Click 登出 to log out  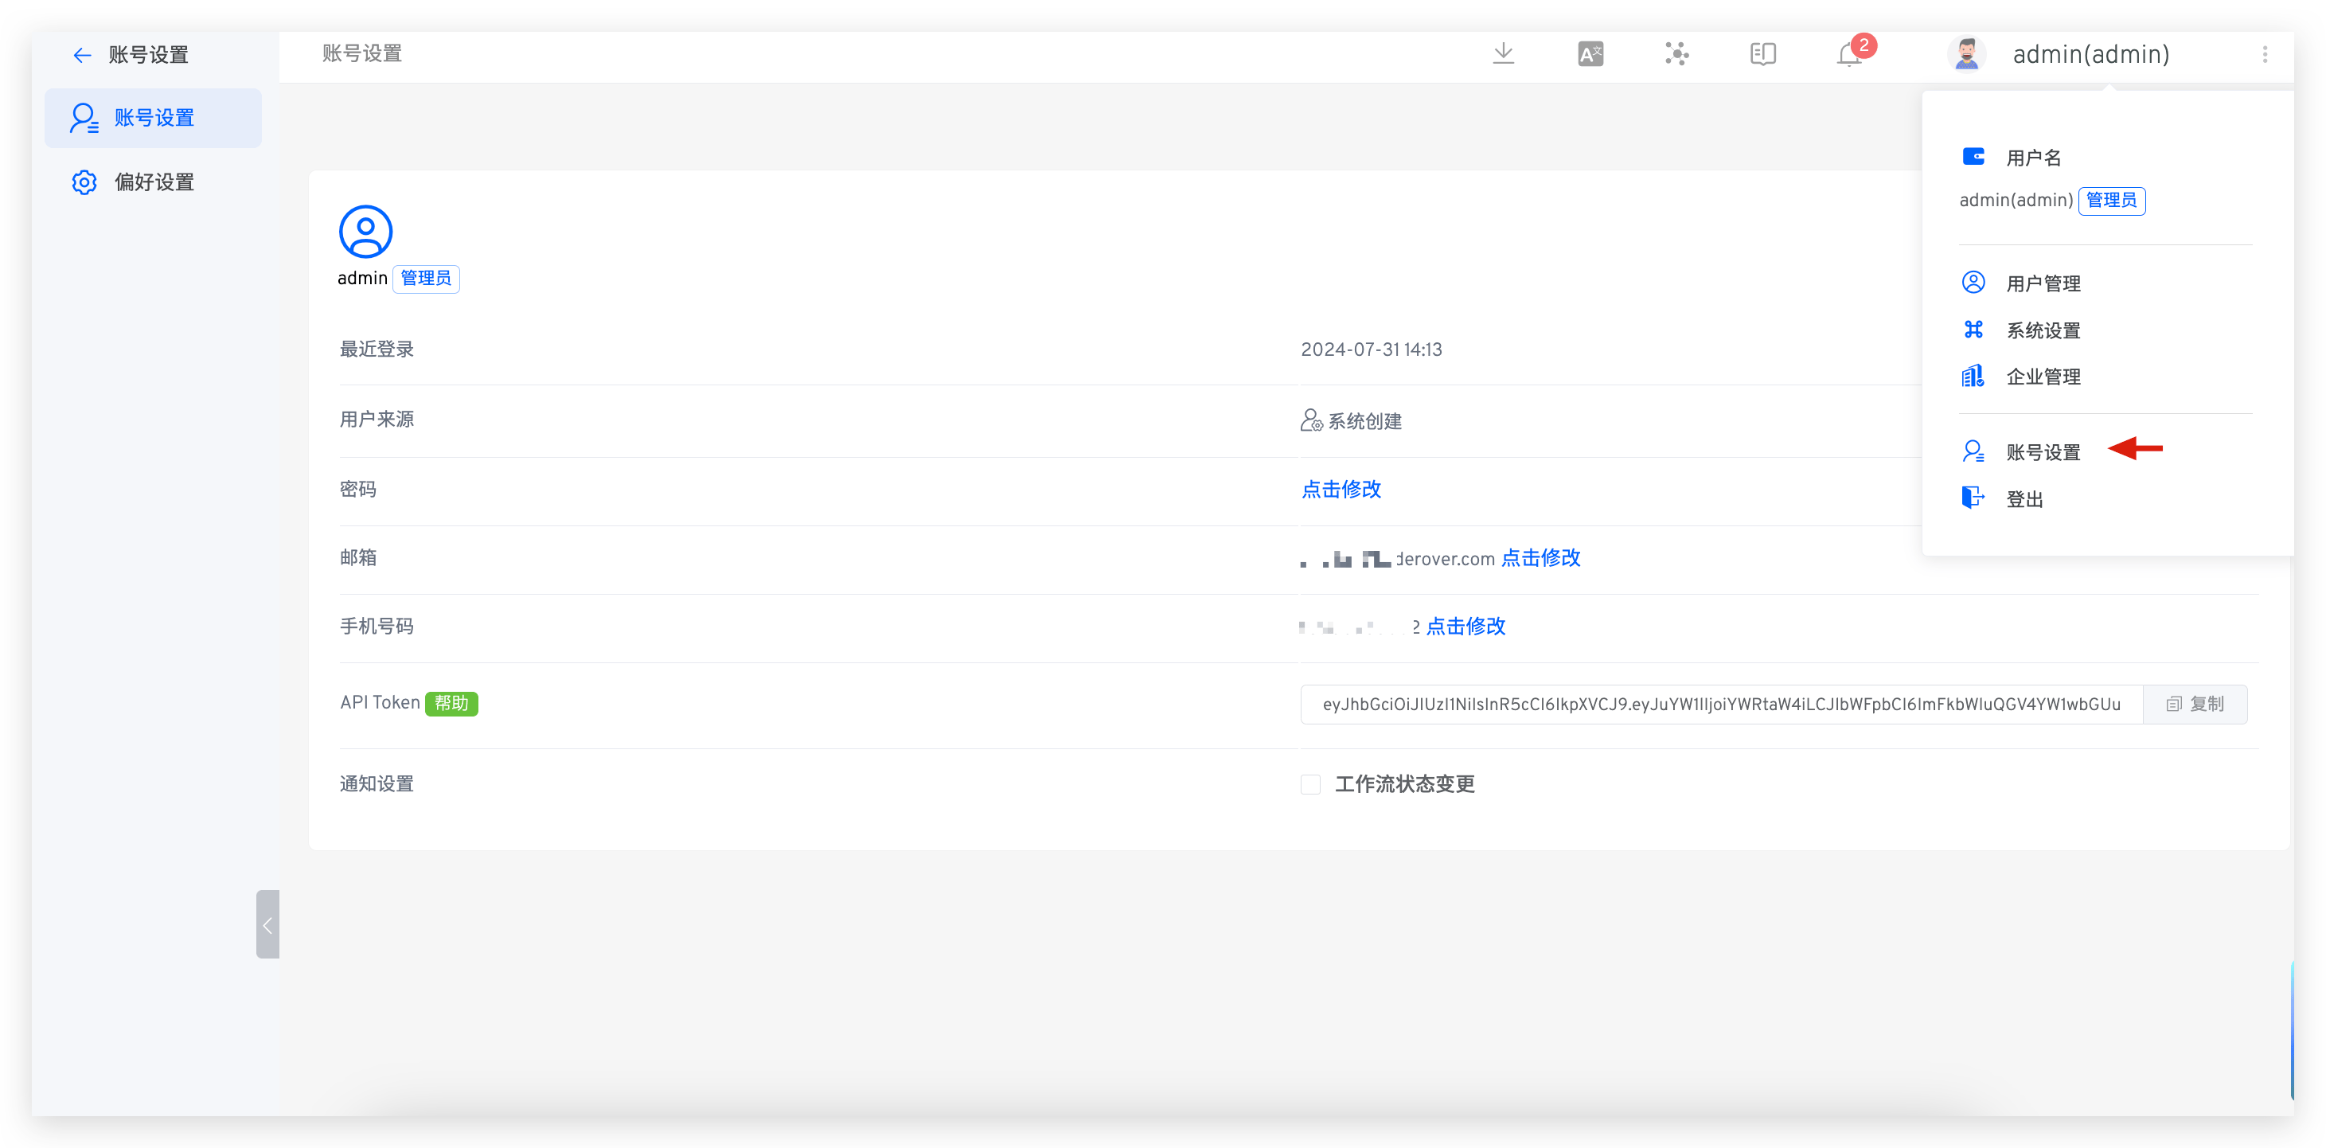tap(2024, 499)
